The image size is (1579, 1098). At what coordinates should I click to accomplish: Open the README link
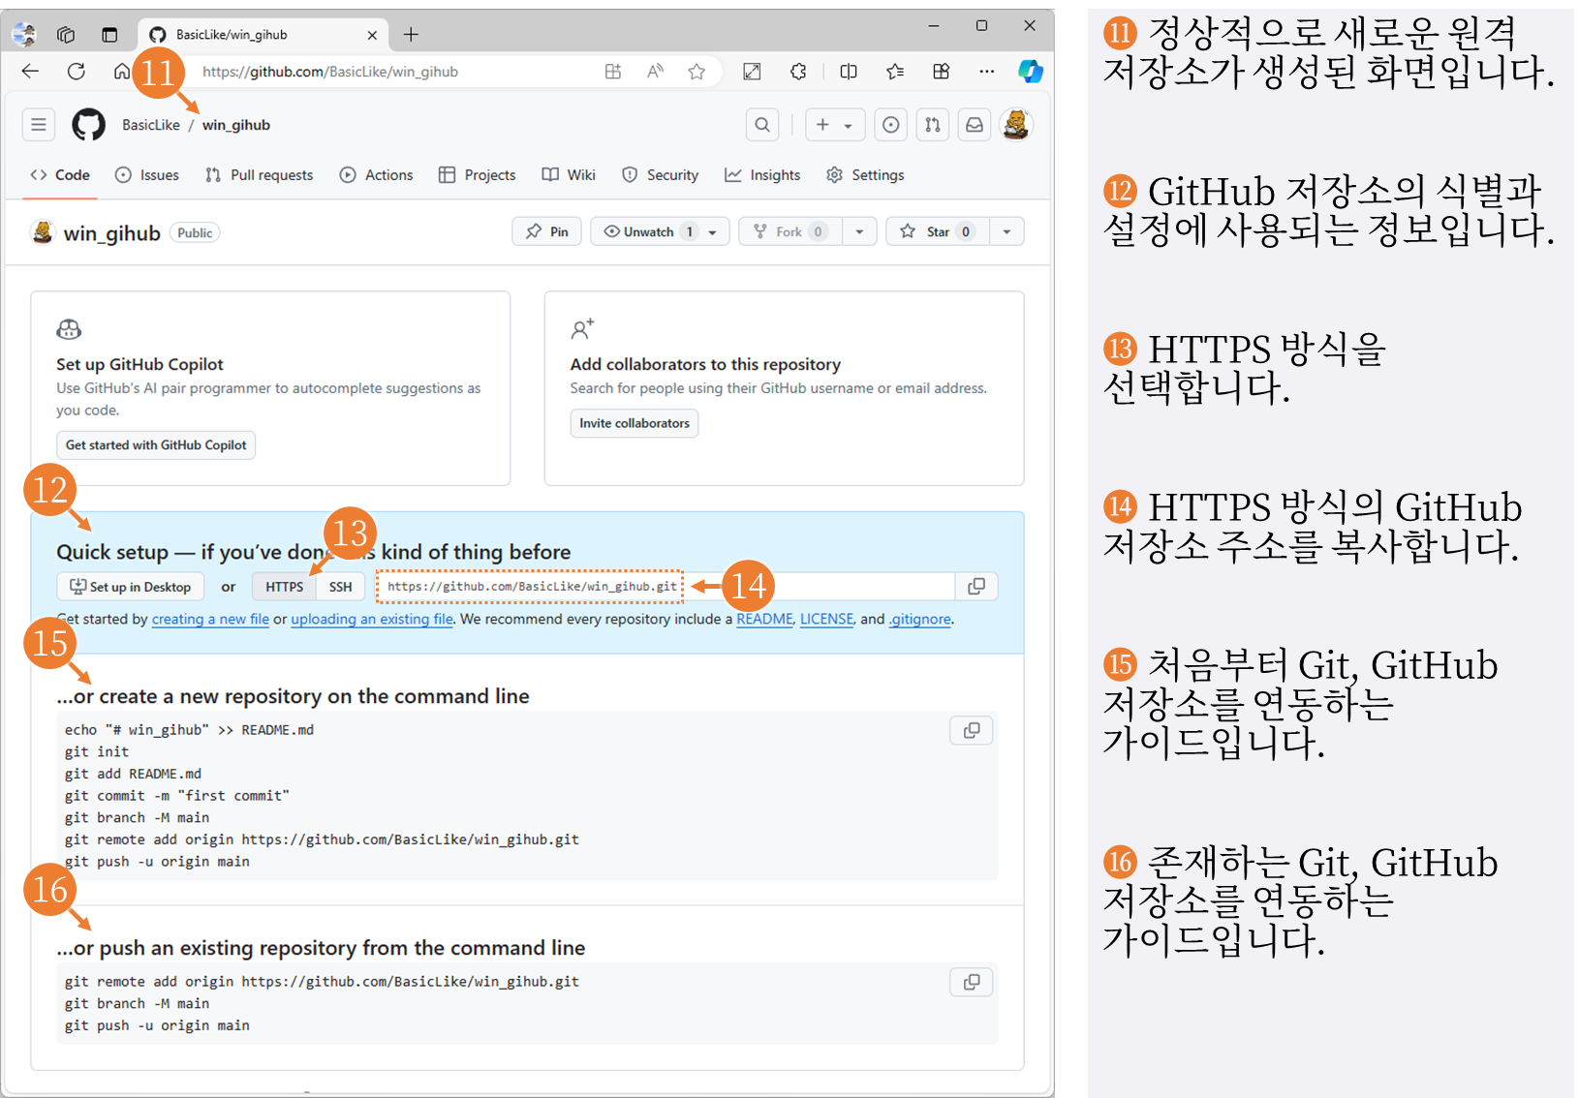pyautogui.click(x=764, y=619)
